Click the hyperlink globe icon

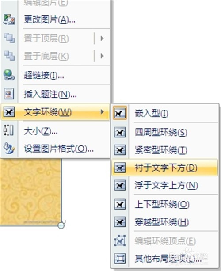point(9,75)
